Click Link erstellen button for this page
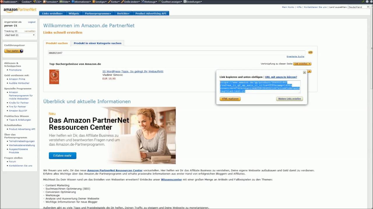This screenshot has width=373, height=209. (302, 64)
